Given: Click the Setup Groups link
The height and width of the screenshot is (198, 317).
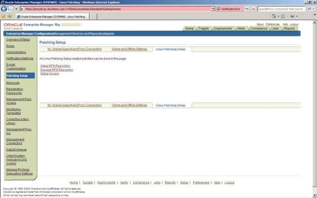Looking at the screenshot, I should click(x=50, y=74).
